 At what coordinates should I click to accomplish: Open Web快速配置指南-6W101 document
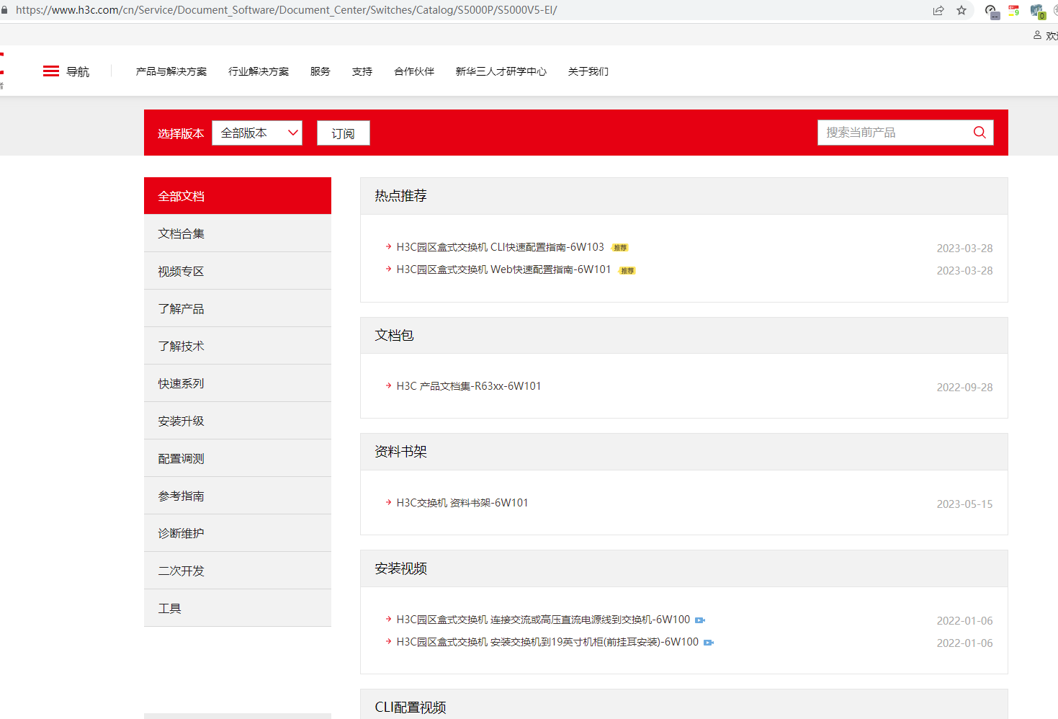tap(503, 269)
